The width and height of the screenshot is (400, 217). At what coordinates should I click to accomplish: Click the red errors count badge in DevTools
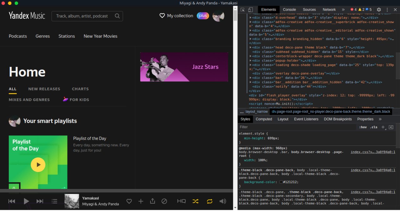(353, 10)
